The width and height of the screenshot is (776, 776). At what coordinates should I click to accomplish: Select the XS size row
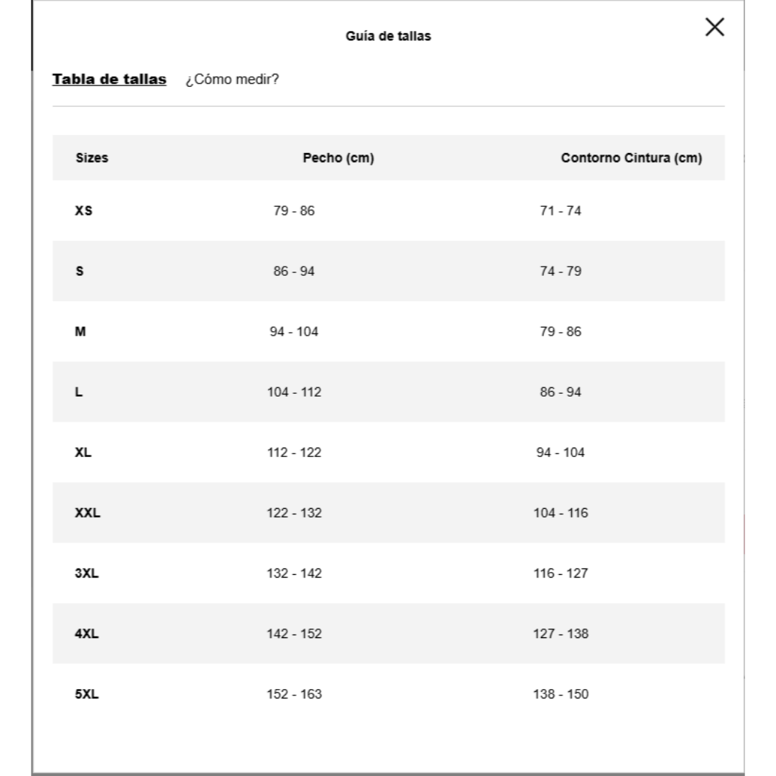(83, 211)
